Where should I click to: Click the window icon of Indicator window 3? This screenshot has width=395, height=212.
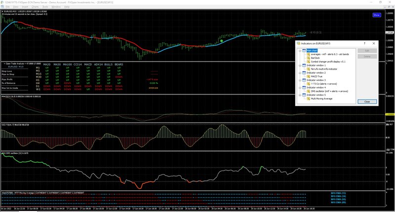(x=304, y=80)
